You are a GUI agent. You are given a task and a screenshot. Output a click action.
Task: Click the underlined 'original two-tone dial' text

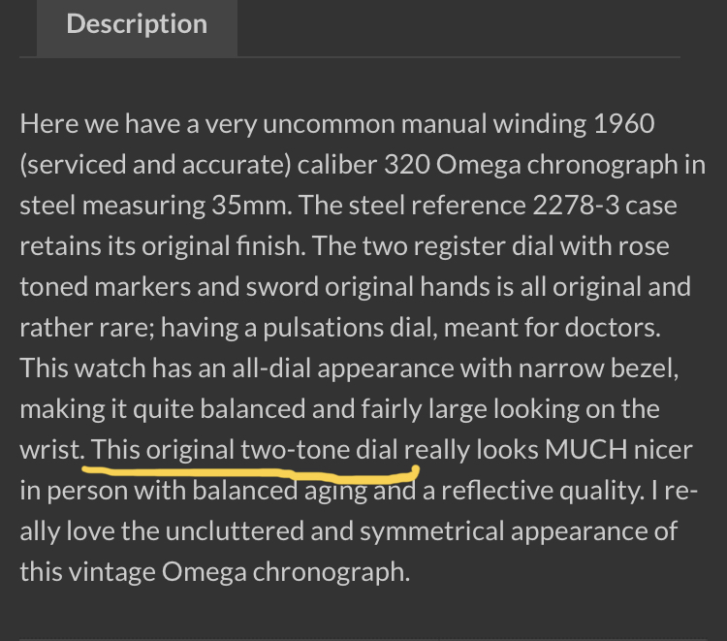[248, 450]
